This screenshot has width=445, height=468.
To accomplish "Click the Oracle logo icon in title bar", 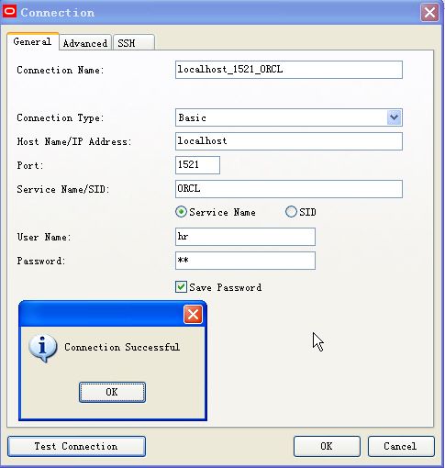I will click(x=9, y=12).
